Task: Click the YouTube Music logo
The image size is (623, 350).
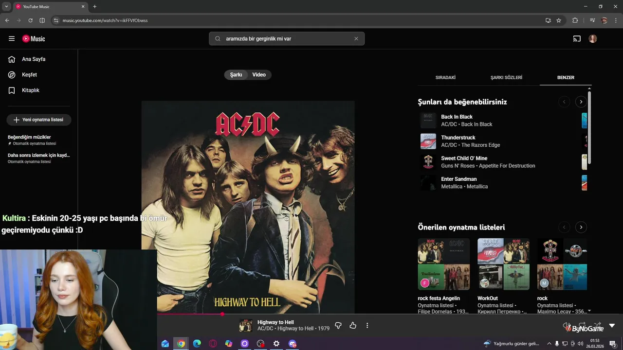Action: point(34,38)
